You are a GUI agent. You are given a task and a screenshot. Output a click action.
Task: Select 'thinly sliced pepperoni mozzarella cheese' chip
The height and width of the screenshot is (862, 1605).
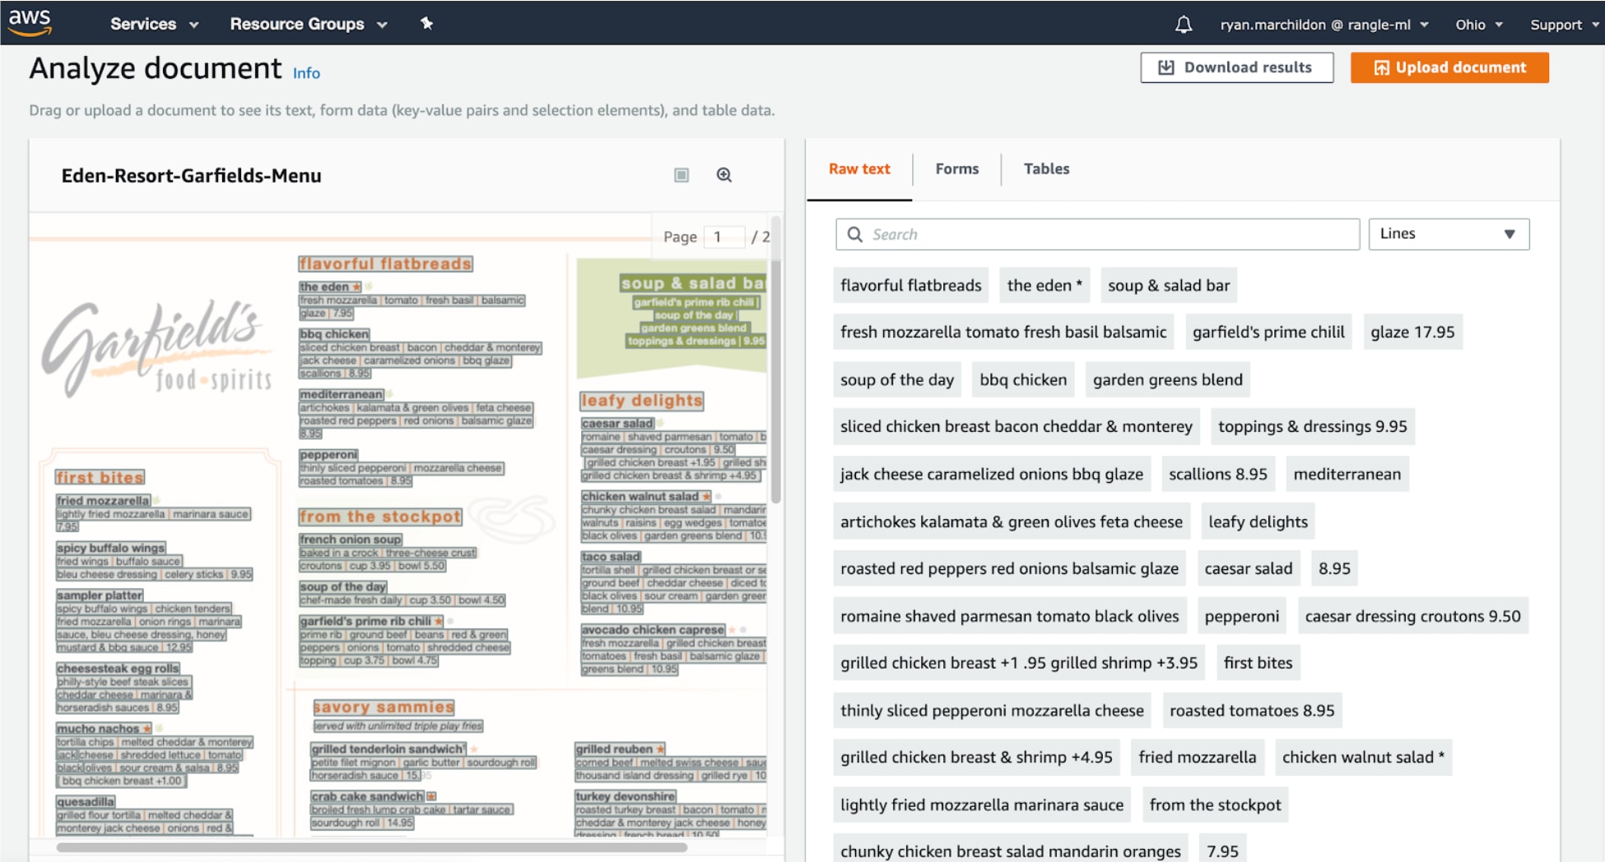pyautogui.click(x=992, y=711)
